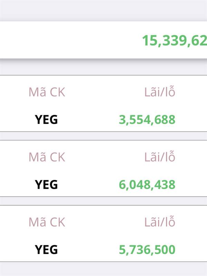This screenshot has width=207, height=276.
Task: Tap the gray gap between first and second cards
Action: tap(103, 136)
